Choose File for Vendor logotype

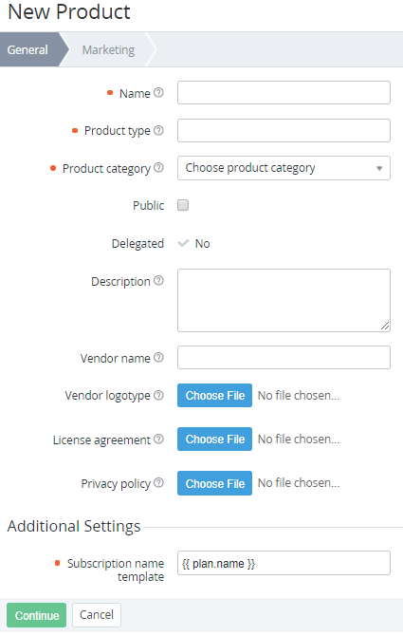coord(214,396)
